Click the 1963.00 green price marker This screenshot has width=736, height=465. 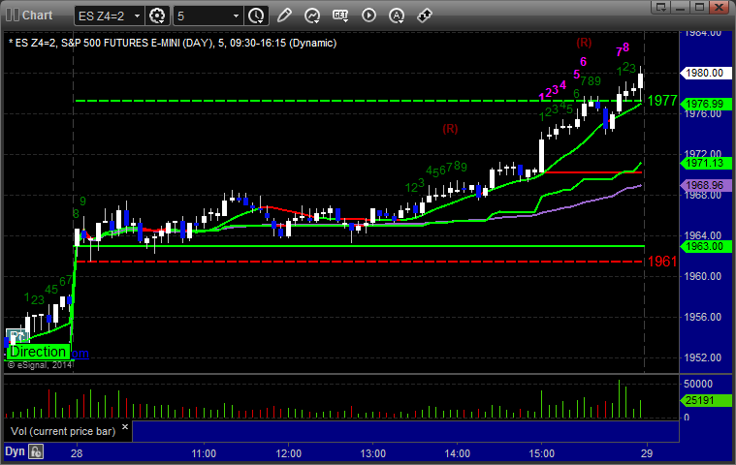[x=706, y=247]
